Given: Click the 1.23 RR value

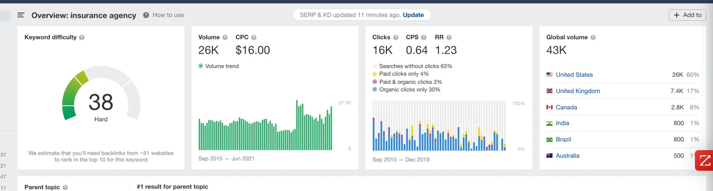Looking at the screenshot, I should (x=446, y=50).
